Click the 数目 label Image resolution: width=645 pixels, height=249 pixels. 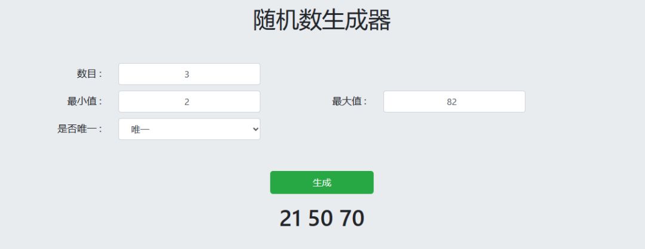click(x=90, y=74)
